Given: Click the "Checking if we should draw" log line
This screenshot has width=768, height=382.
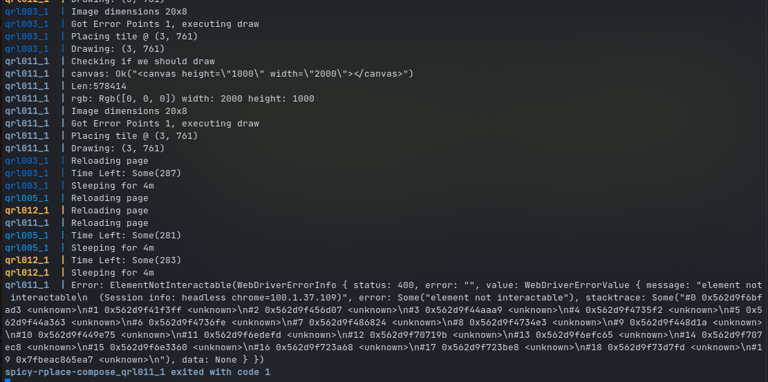Looking at the screenshot, I should pyautogui.click(x=142, y=61).
